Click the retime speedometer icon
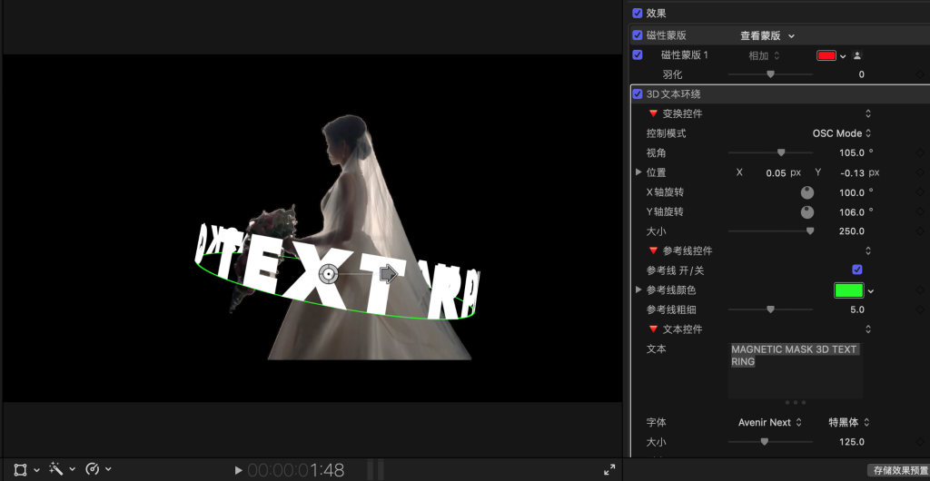This screenshot has height=481, width=930. click(x=92, y=469)
